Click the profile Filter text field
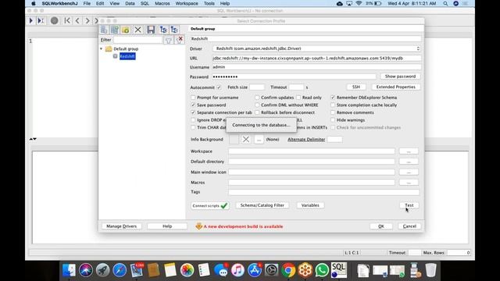 [x=138, y=40]
